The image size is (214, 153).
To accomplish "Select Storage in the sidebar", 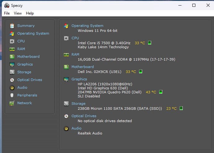I will click(x=24, y=72).
